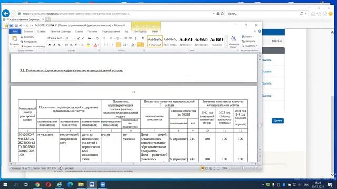Click the browser address bar URL
Image resolution: width=337 pixels, height=189 pixels.
[x=76, y=14]
